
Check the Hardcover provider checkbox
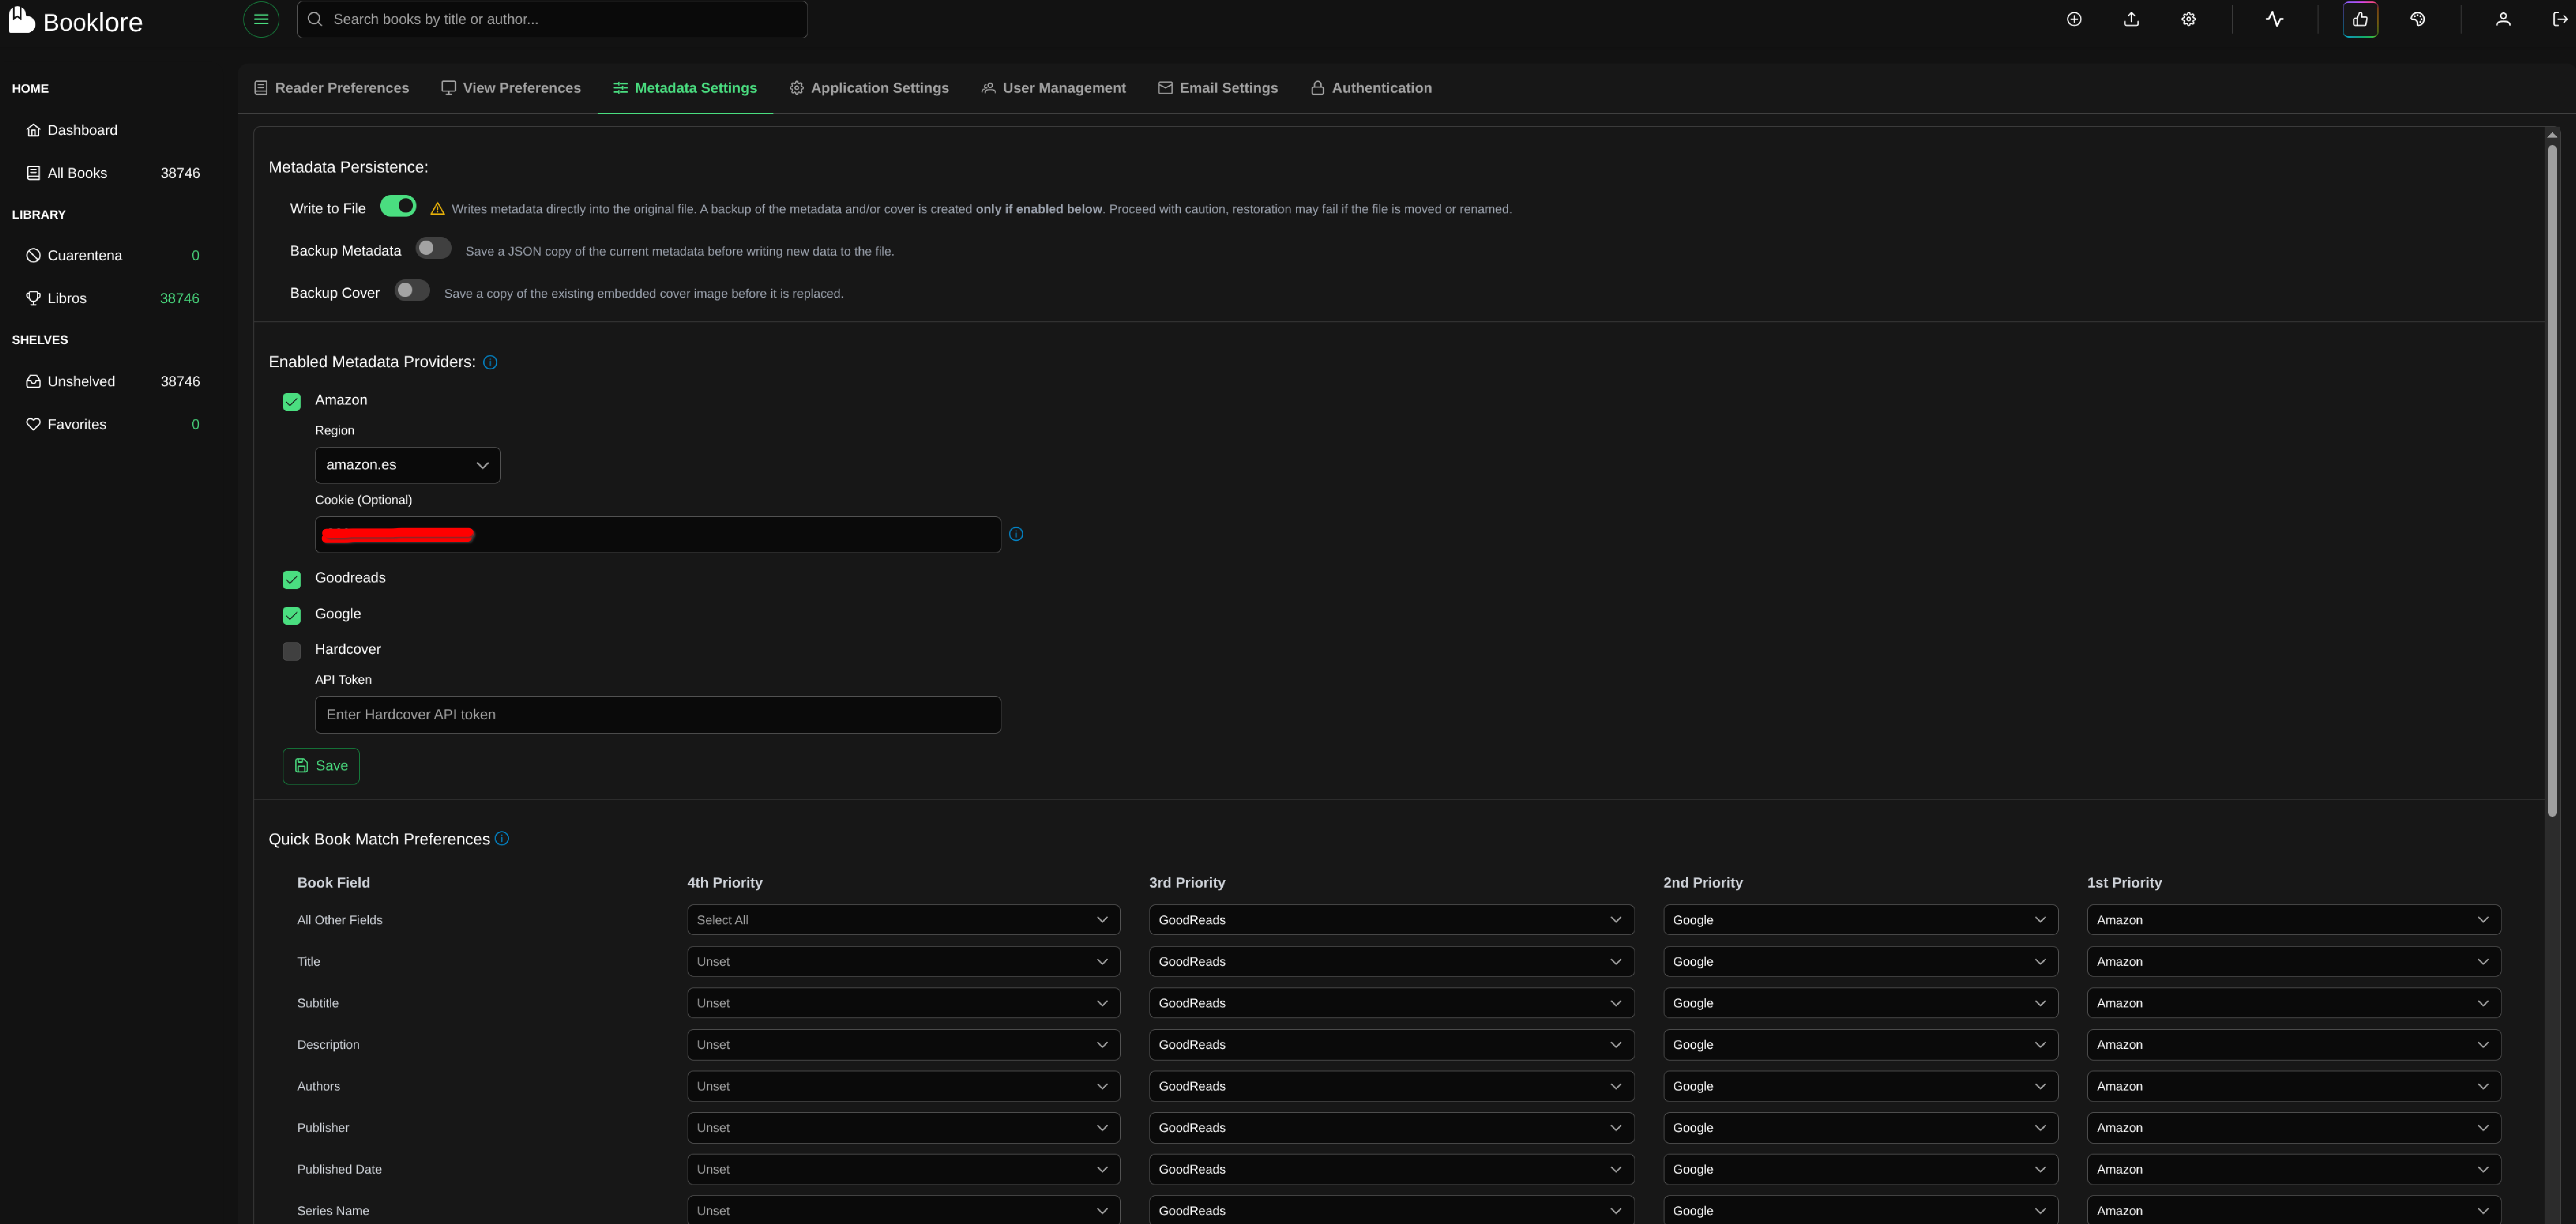[292, 651]
